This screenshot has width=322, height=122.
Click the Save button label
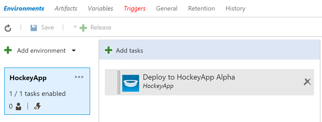pyautogui.click(x=47, y=27)
